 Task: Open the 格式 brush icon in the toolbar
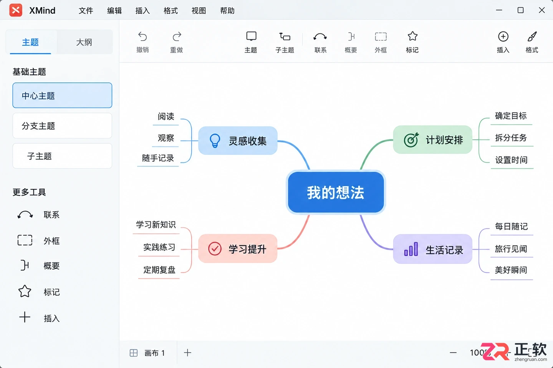532,36
